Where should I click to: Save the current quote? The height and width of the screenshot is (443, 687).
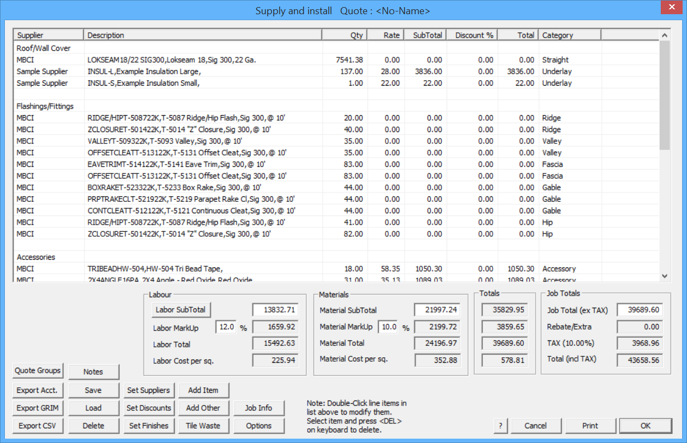coord(93,390)
